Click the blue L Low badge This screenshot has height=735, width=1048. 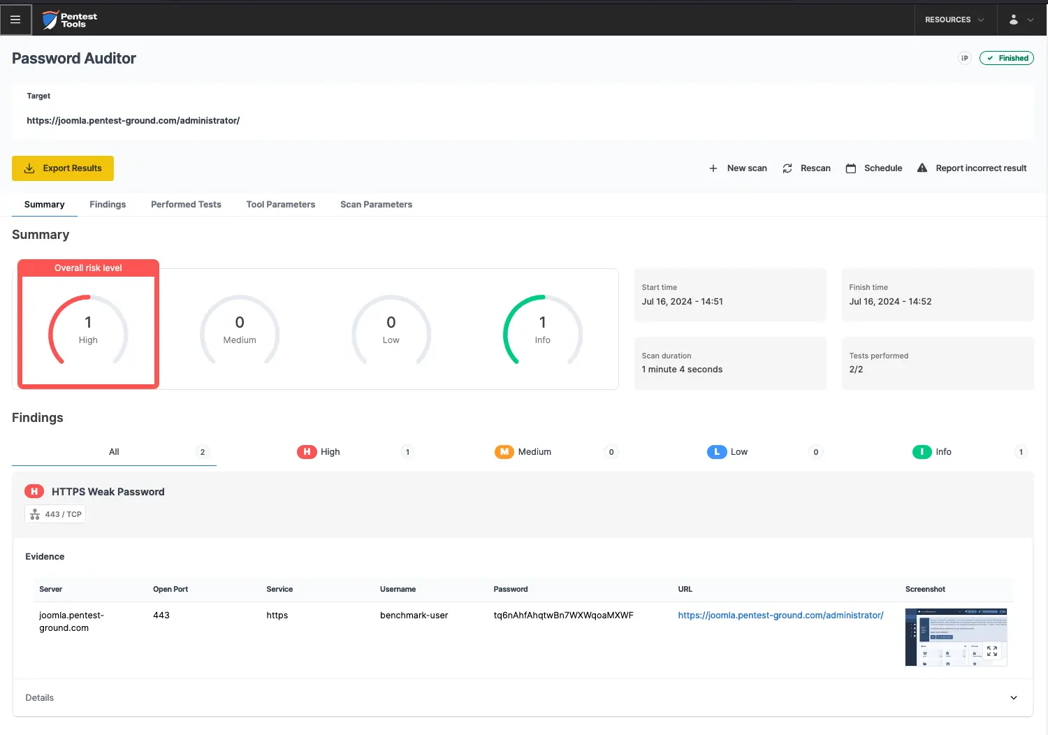[717, 452]
